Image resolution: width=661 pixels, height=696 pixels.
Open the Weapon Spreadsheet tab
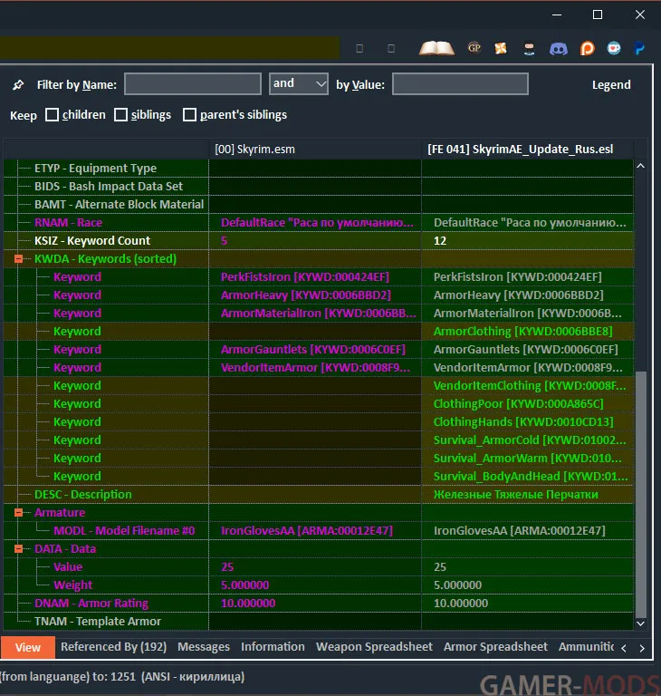pyautogui.click(x=374, y=647)
